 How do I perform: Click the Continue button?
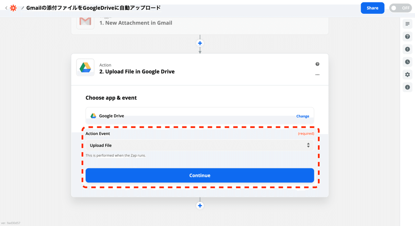click(200, 176)
